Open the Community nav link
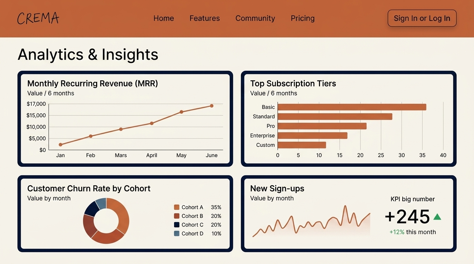This screenshot has width=474, height=264. (255, 18)
